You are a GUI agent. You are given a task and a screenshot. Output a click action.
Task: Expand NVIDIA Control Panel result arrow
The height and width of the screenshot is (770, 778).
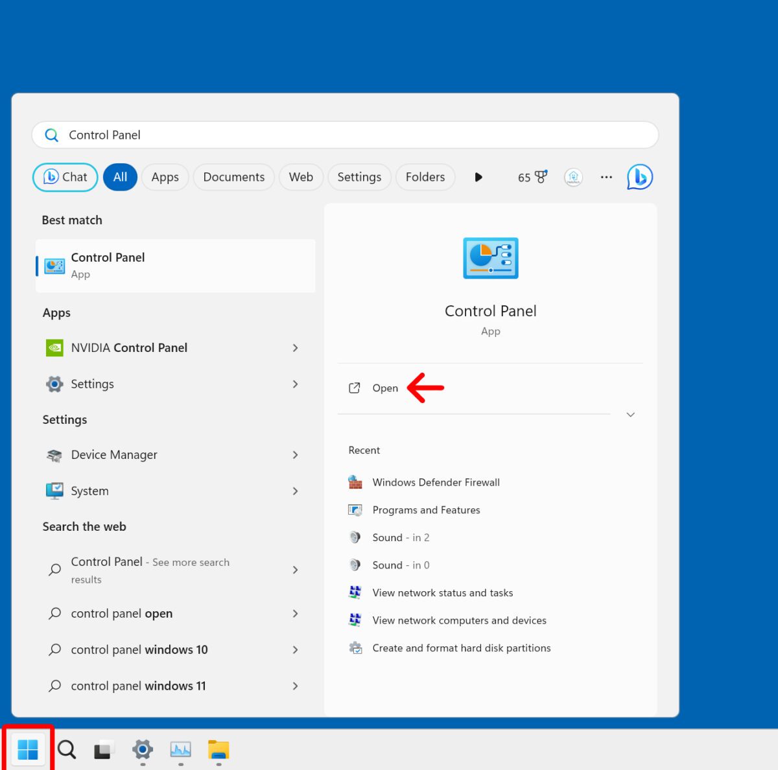(295, 348)
